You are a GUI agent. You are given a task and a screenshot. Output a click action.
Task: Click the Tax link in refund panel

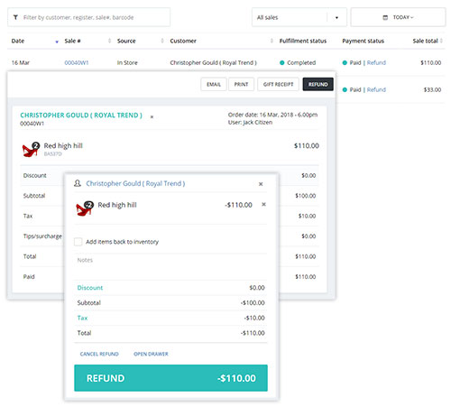point(82,318)
